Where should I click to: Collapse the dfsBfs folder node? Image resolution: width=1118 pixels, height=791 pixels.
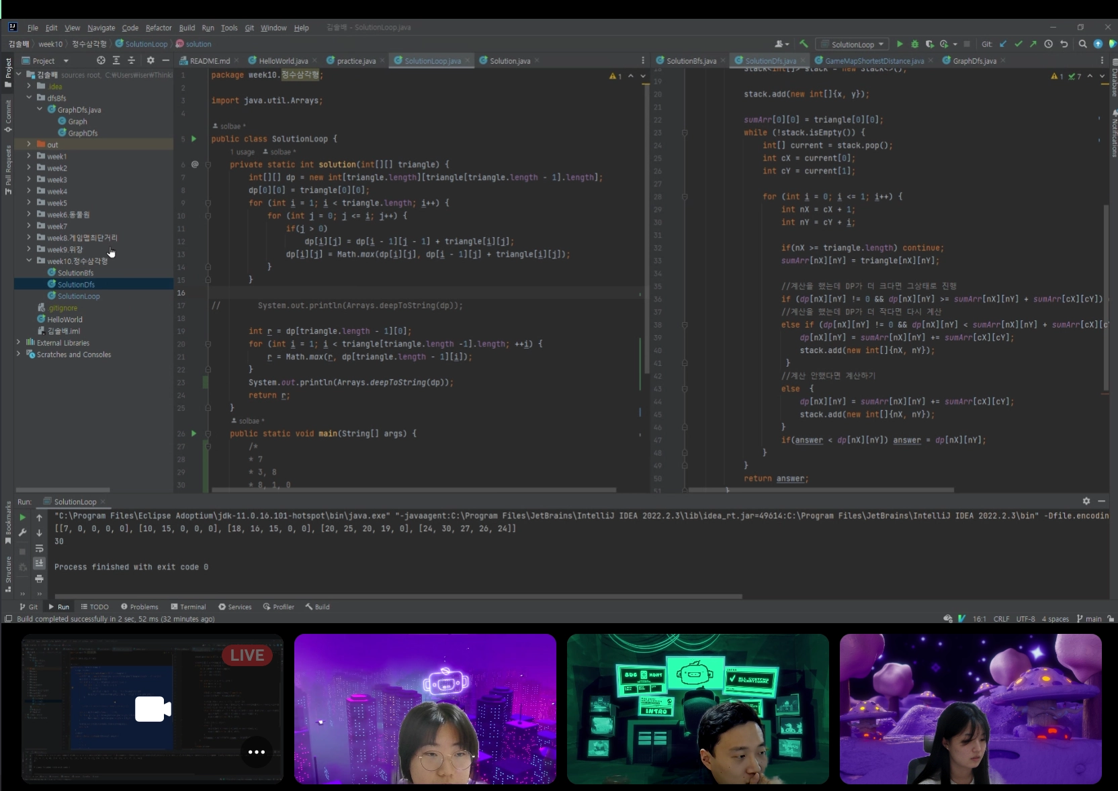coord(29,98)
